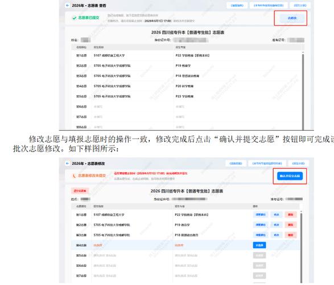334x285 pixels.
Task: Open 本专科专业对应指导目录 link on 志愿表 查看 page
Action: point(269,6)
